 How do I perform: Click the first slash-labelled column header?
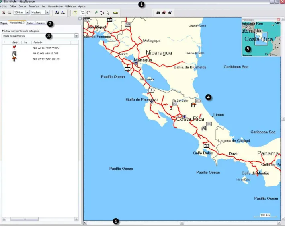(6, 43)
